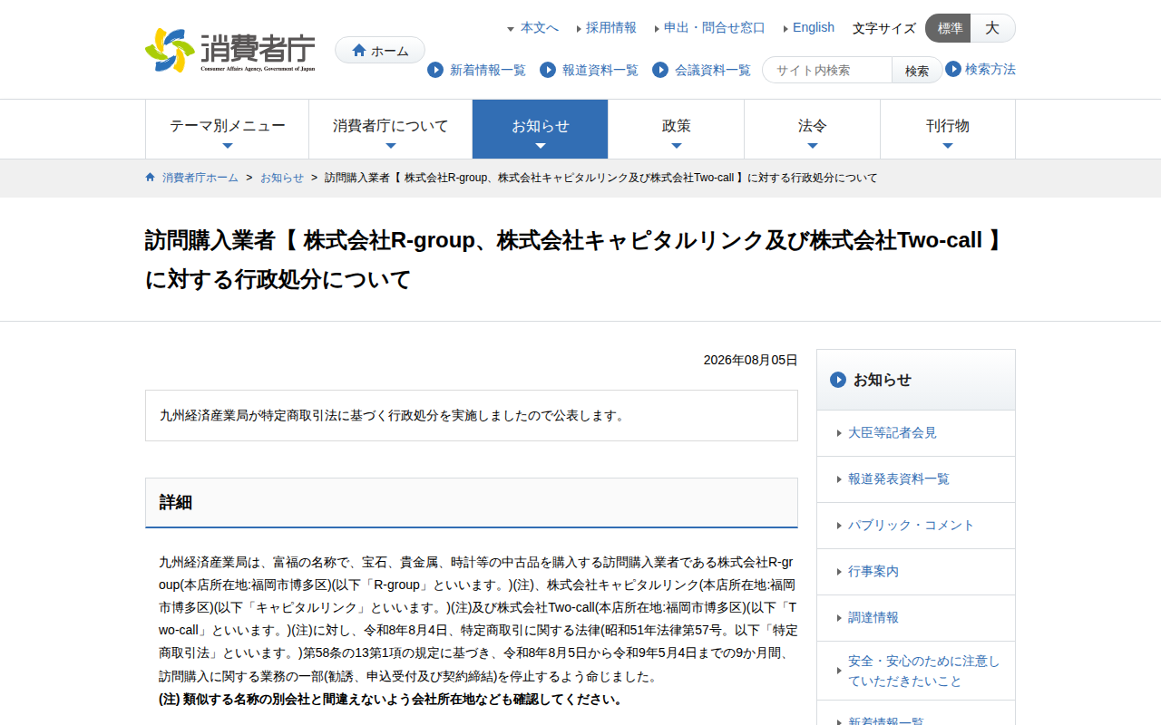Click the bold (注) note text
1161x725 pixels.
pyautogui.click(x=392, y=700)
